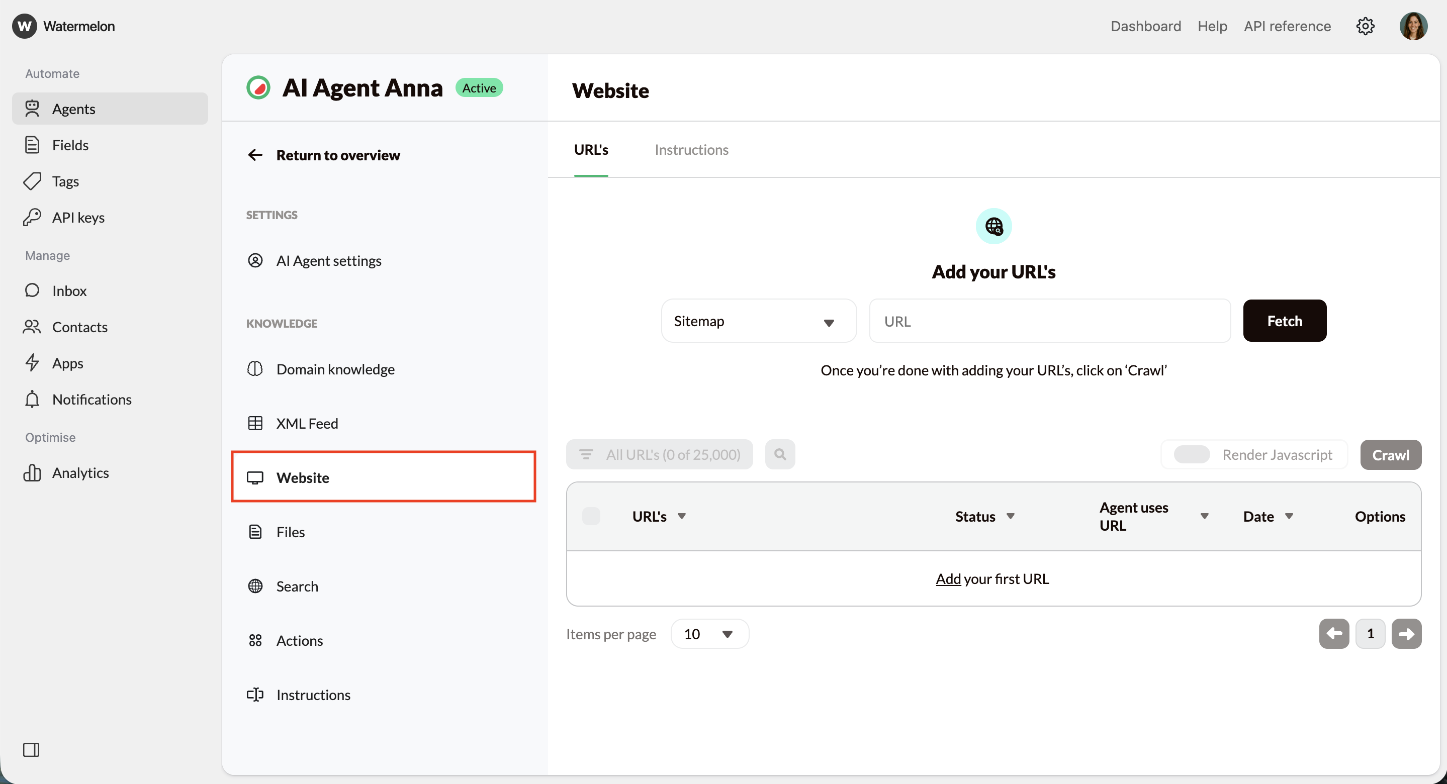Switch to the Instructions tab
The width and height of the screenshot is (1447, 784).
691,149
